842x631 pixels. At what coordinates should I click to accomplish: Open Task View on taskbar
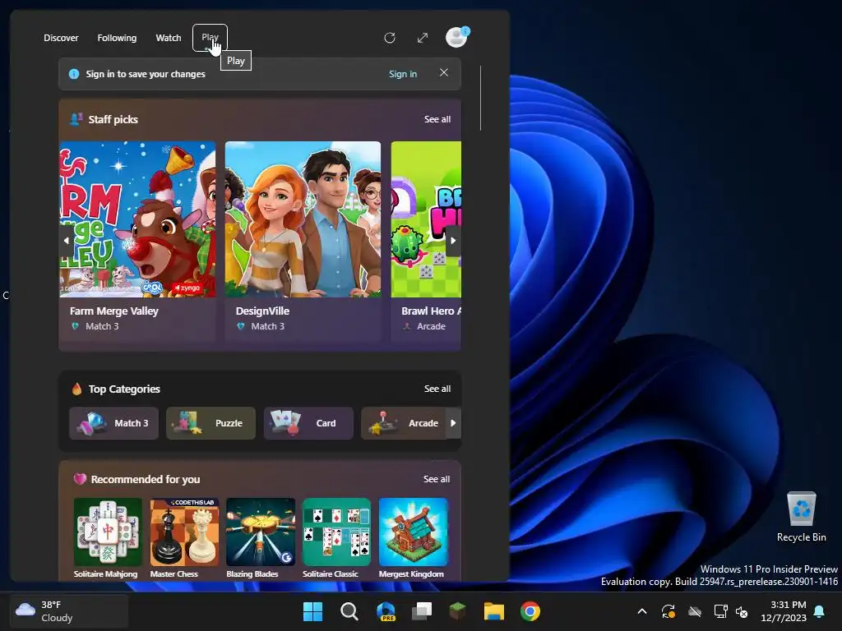tap(422, 611)
